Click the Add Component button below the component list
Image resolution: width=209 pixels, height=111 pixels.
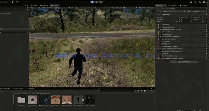[x=184, y=62]
